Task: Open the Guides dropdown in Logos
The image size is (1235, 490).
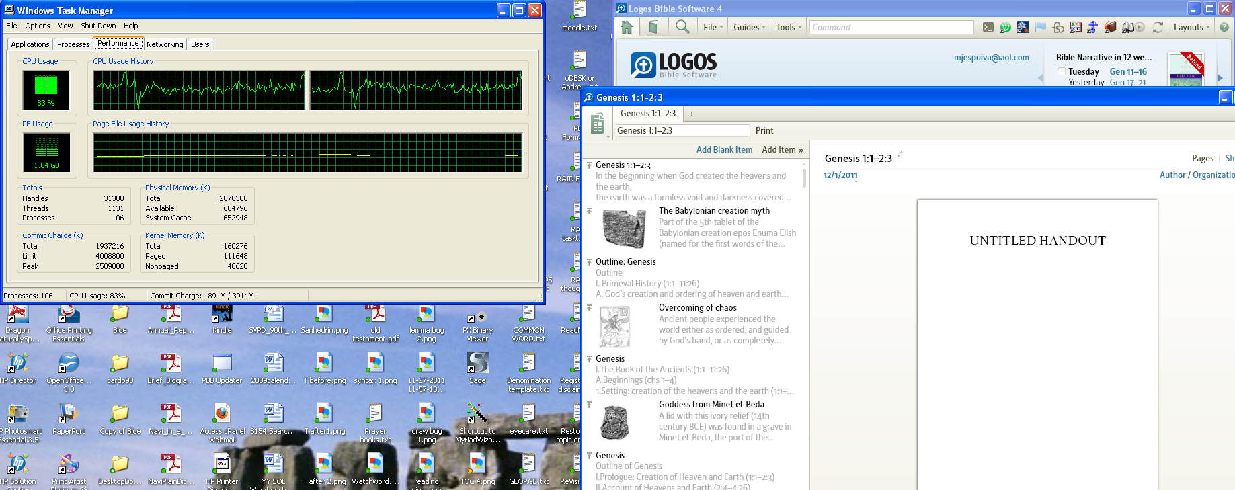Action: (x=750, y=27)
